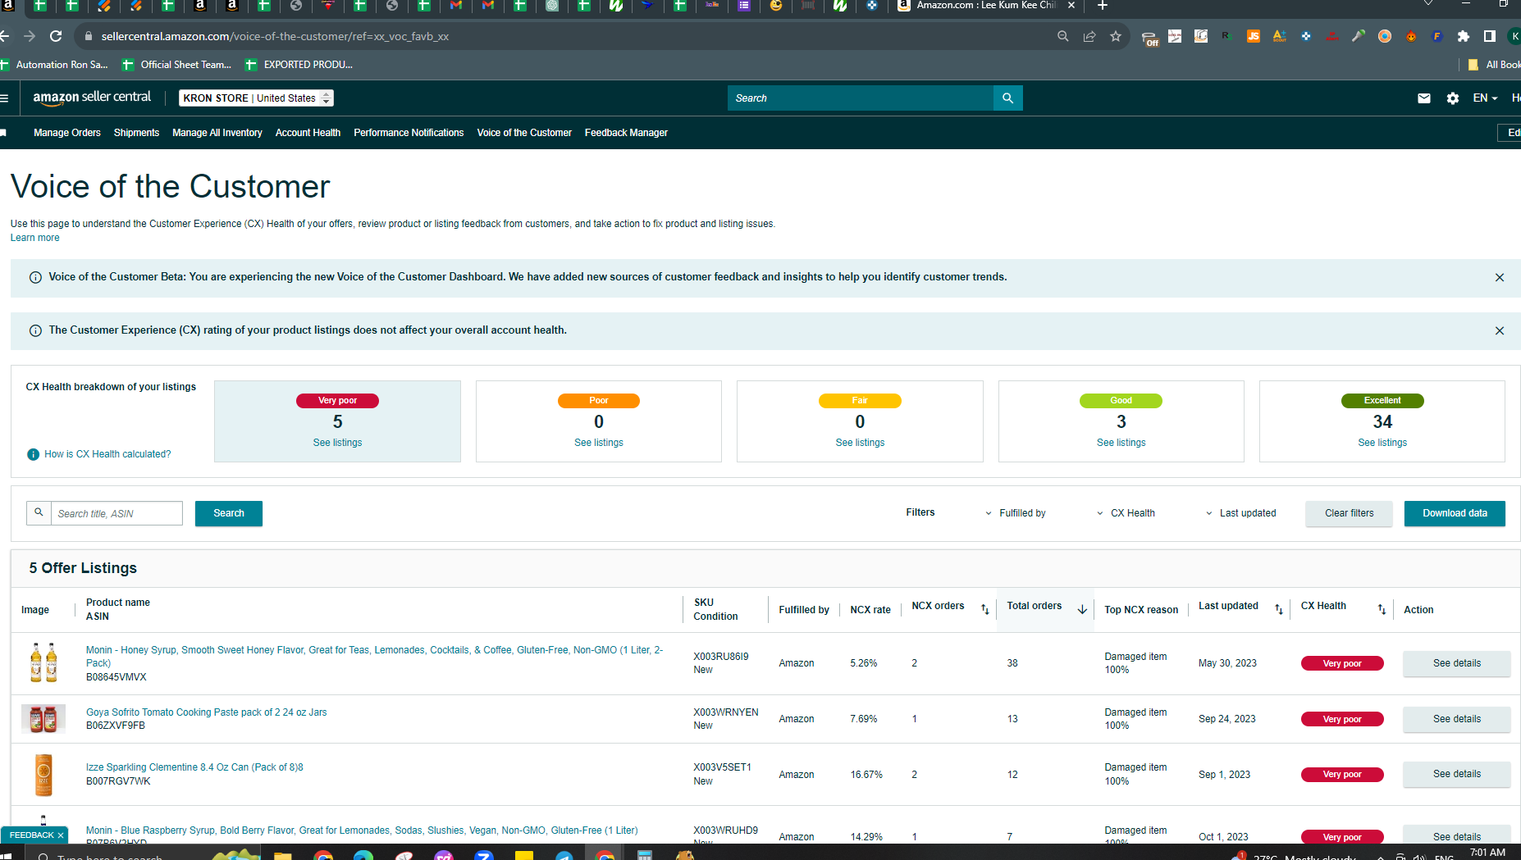Open Feedback Manager
Screen dimensions: 1521x860
pos(626,133)
